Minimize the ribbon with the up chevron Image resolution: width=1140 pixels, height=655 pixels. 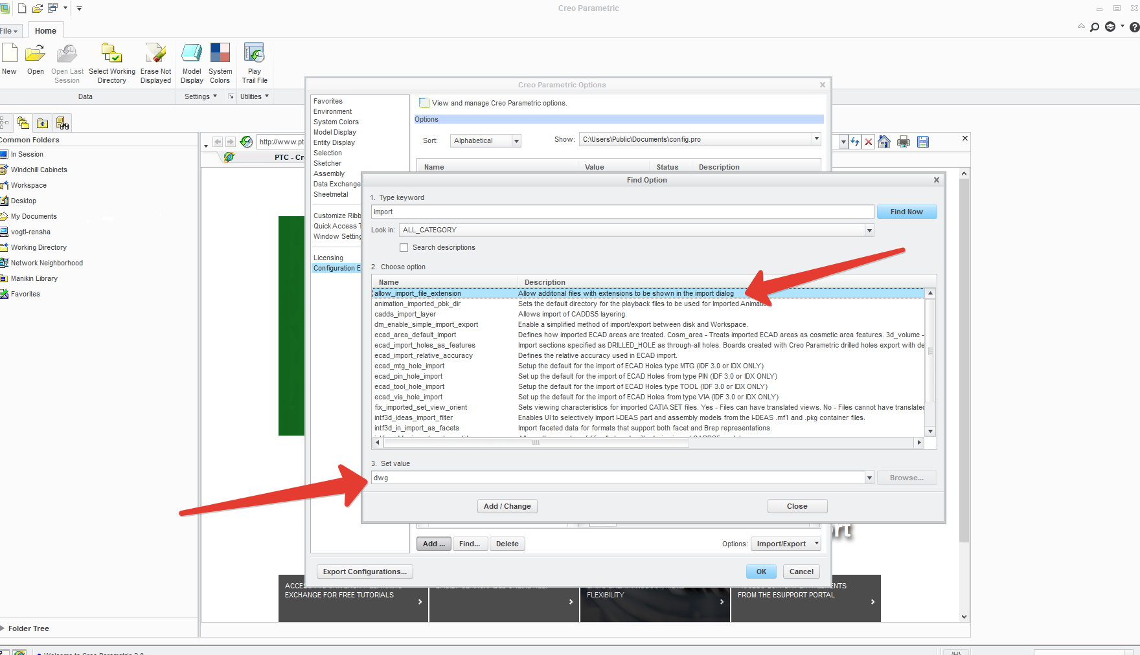[1080, 27]
